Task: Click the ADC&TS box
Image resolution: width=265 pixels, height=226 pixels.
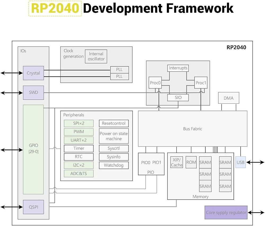Action: 79,174
